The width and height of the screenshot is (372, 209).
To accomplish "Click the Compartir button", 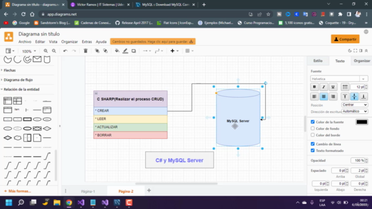I will 345,39.
